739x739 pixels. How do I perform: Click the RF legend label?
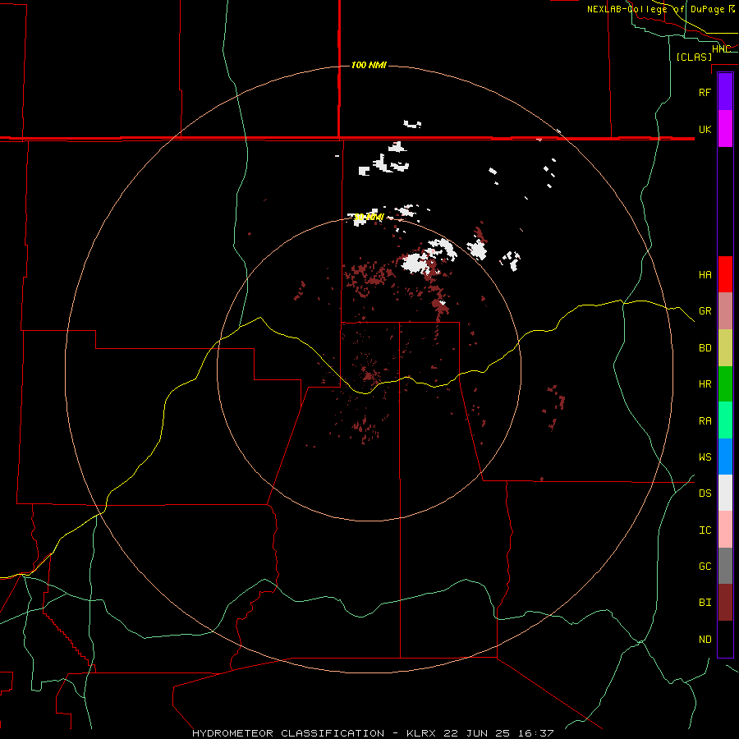705,92
